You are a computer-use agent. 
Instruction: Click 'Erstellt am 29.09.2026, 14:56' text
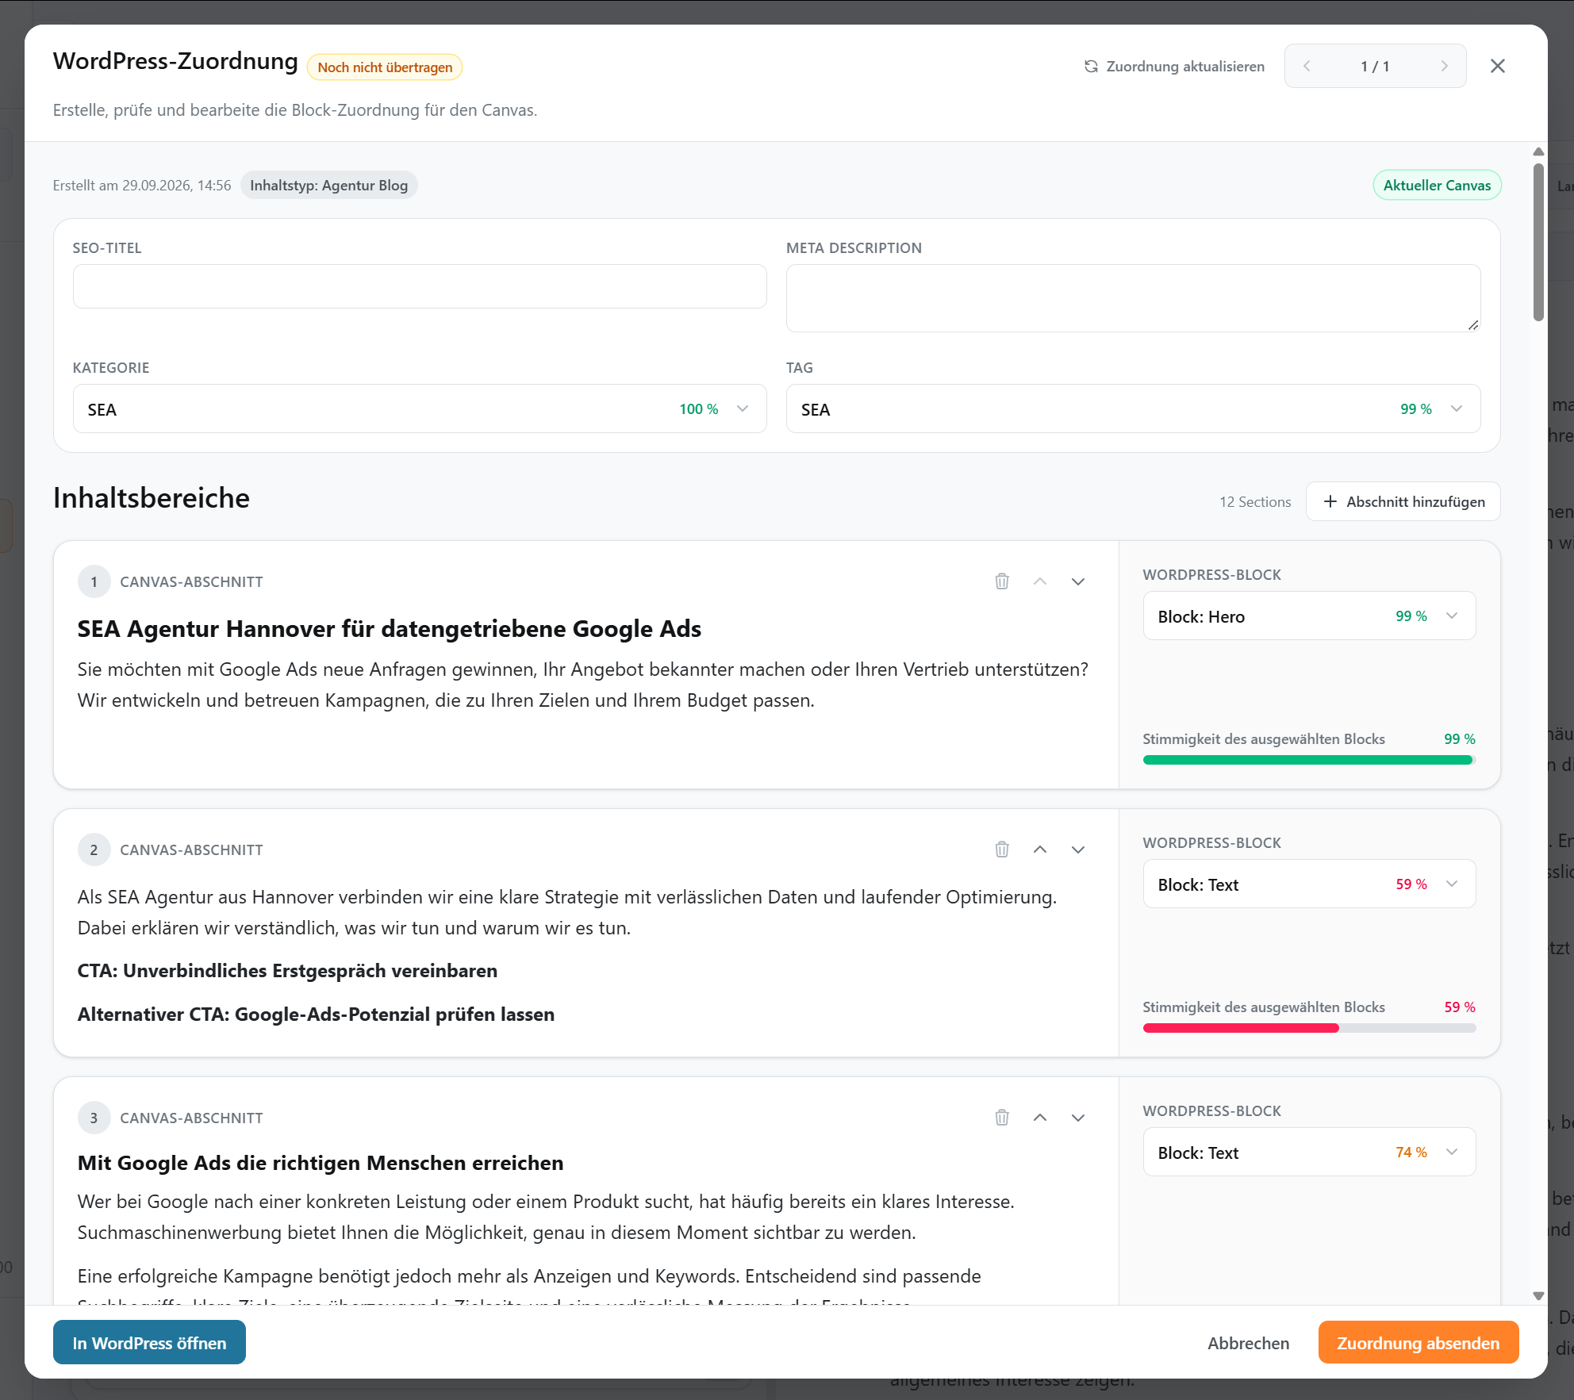tap(142, 185)
